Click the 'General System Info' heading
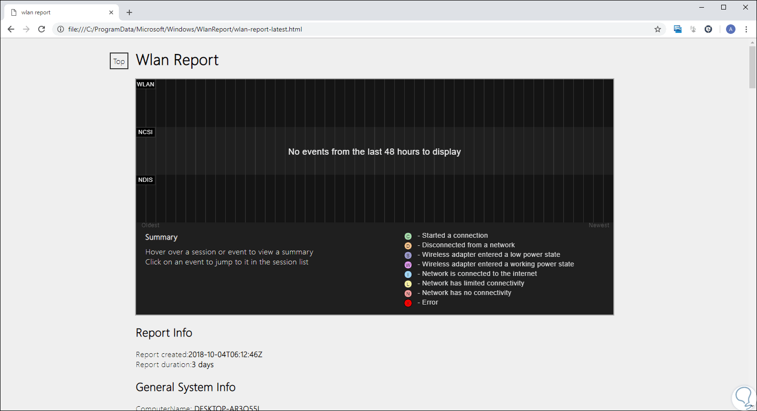 [186, 387]
